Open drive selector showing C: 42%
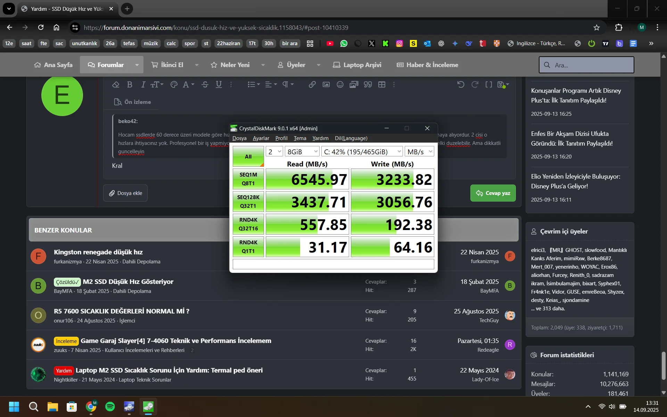The image size is (667, 417). (362, 152)
